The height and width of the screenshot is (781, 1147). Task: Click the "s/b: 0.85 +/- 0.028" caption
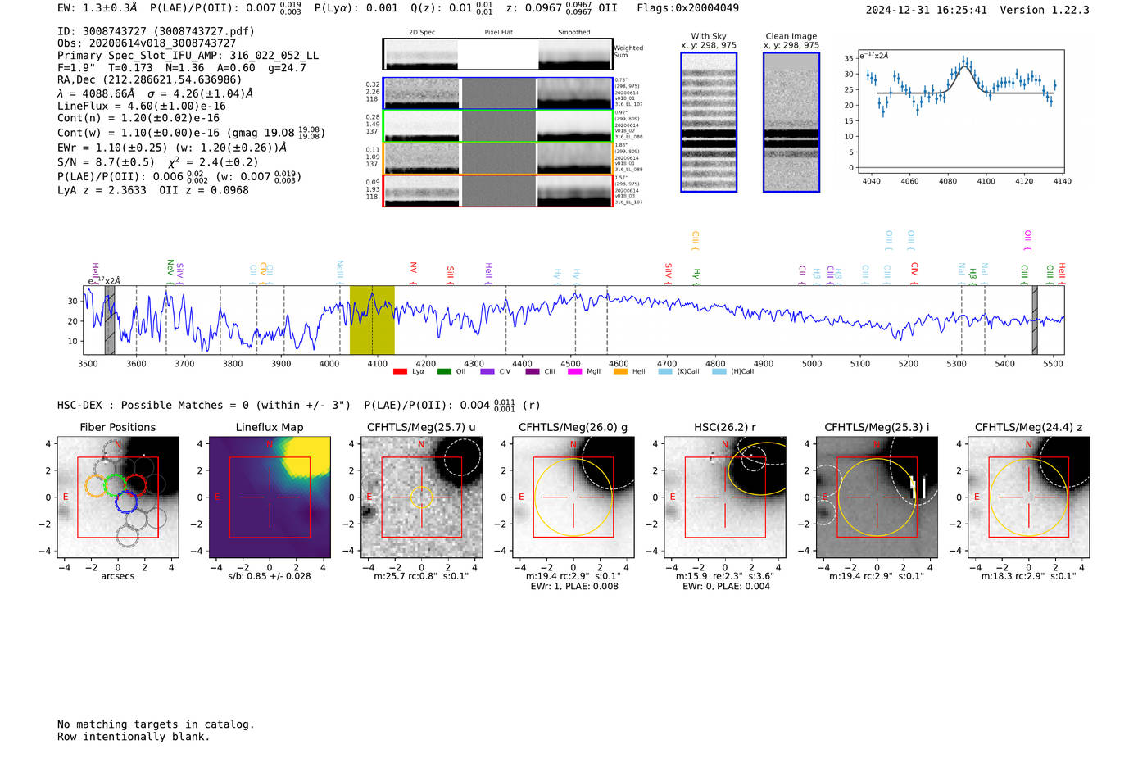[270, 576]
